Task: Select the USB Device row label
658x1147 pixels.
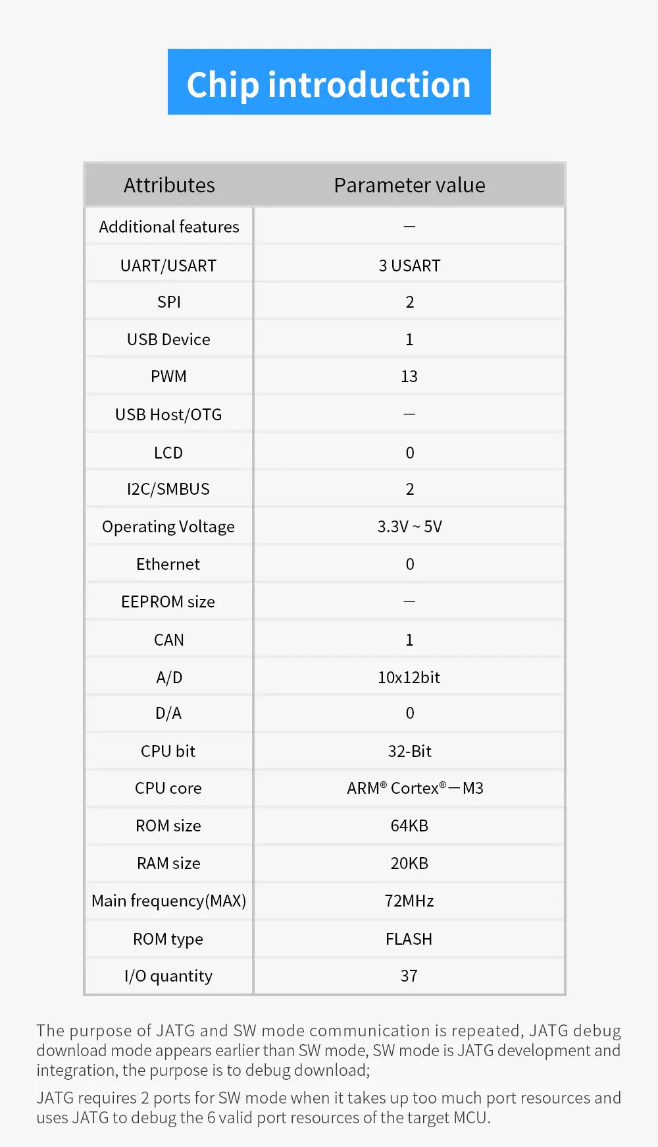Action: [168, 339]
